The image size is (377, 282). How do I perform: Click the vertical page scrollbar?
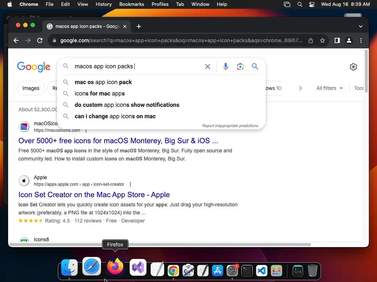pos(366,71)
